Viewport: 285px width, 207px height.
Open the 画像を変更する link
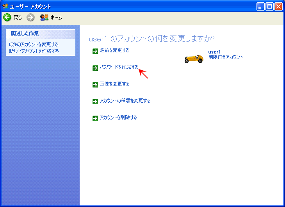coord(114,84)
